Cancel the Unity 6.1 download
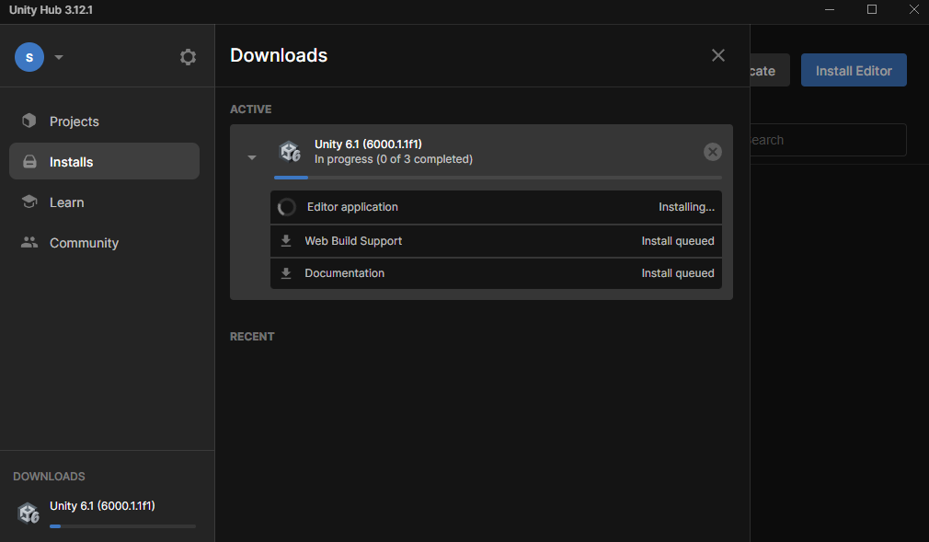The width and height of the screenshot is (929, 542). (x=713, y=152)
